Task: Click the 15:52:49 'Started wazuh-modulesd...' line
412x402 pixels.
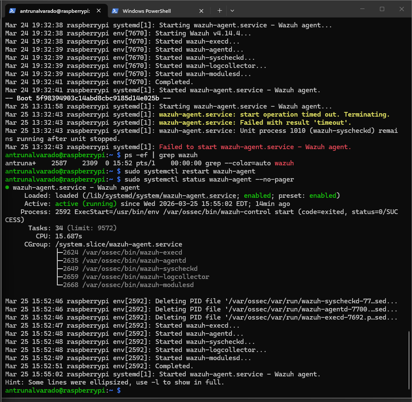Action: pyautogui.click(x=128, y=358)
